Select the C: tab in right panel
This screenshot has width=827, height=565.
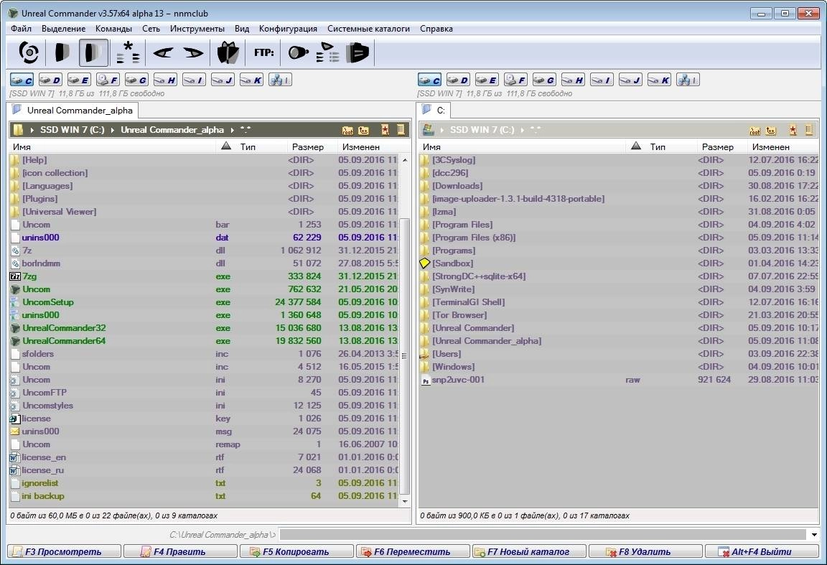(434, 111)
